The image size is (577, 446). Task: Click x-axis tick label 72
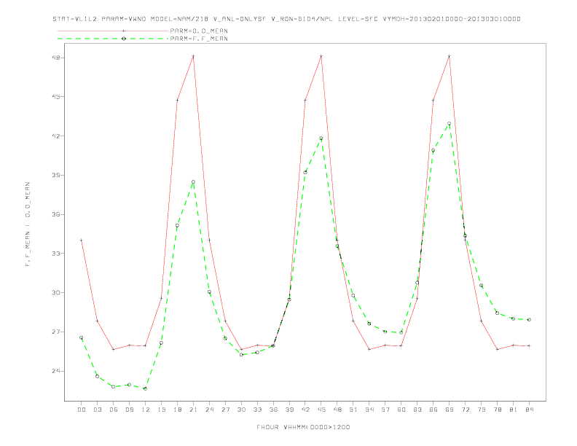coord(465,410)
